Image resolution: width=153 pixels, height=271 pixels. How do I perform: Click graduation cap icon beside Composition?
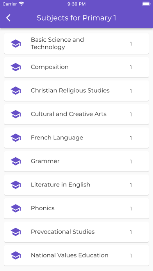(x=16, y=67)
